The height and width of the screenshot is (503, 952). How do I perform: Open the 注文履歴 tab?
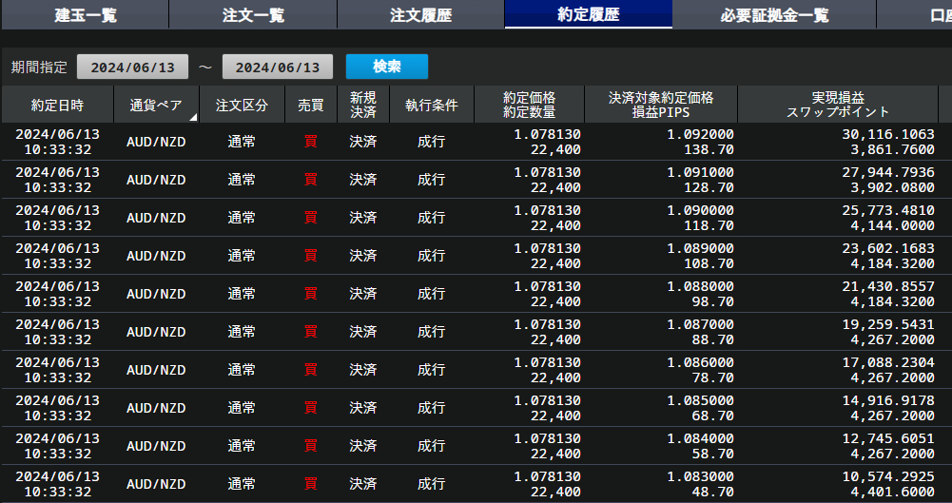(x=420, y=14)
